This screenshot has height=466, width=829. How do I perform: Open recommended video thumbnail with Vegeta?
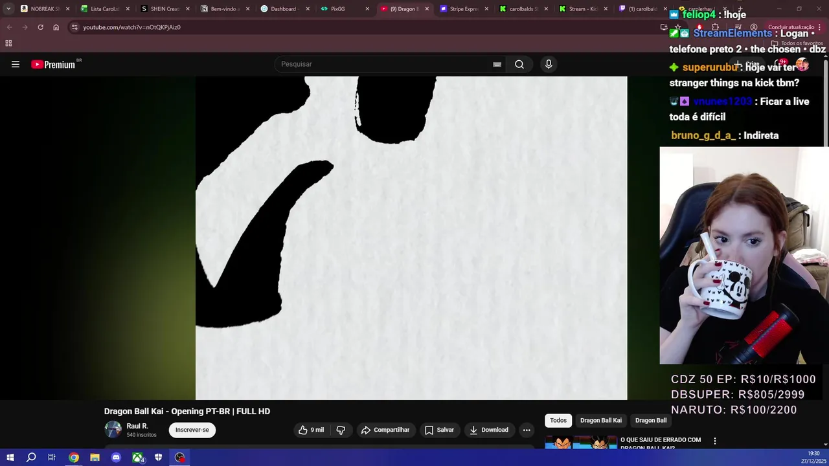coord(581,441)
